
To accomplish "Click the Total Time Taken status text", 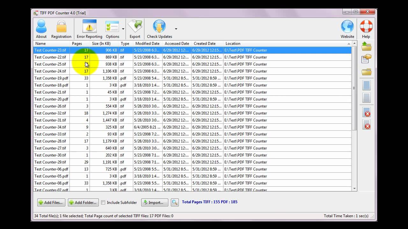I will point(346,216).
